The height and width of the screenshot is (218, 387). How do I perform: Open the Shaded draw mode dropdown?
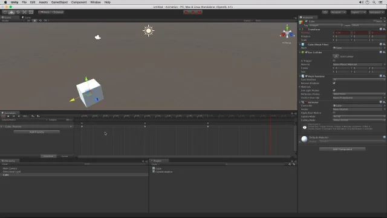coord(13,21)
